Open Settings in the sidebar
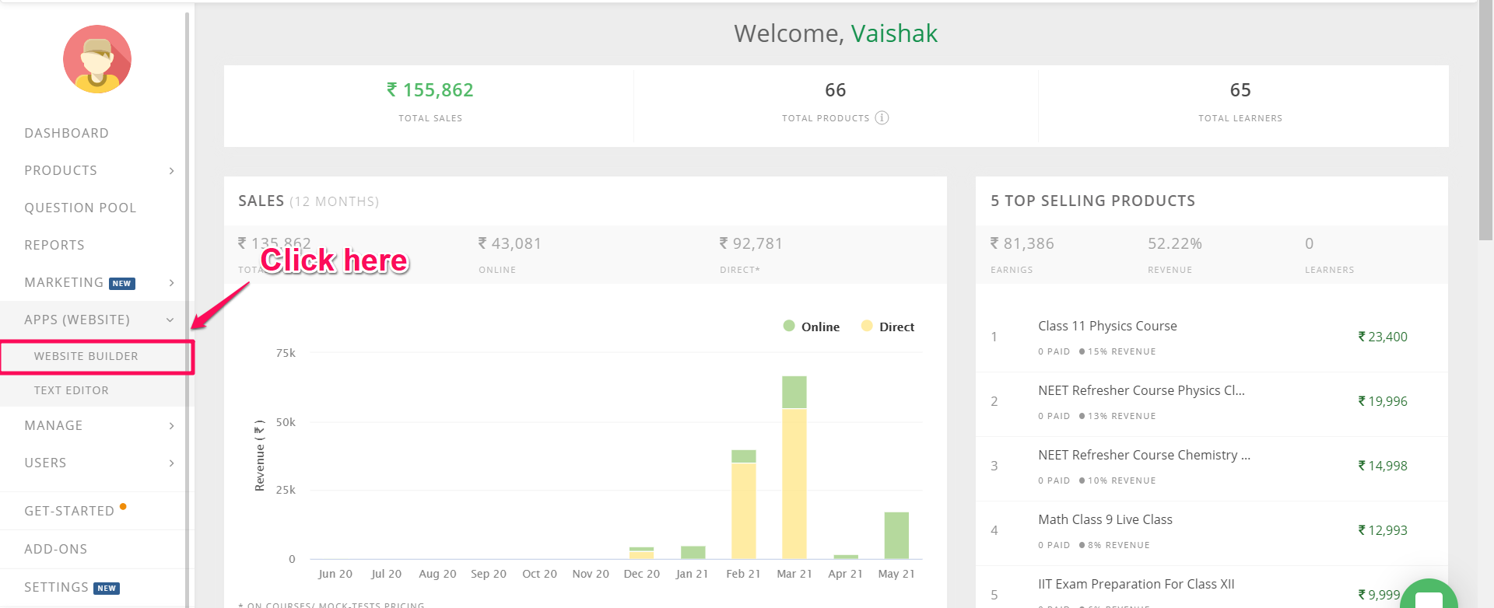The image size is (1494, 608). (56, 587)
